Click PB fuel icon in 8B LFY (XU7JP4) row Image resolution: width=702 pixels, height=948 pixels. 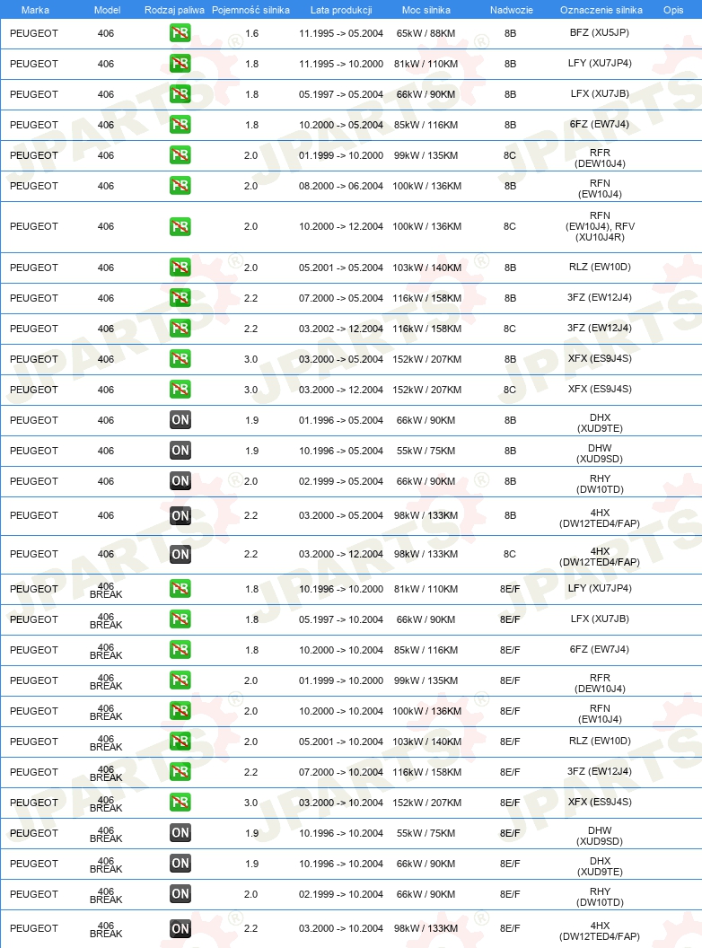tap(180, 64)
